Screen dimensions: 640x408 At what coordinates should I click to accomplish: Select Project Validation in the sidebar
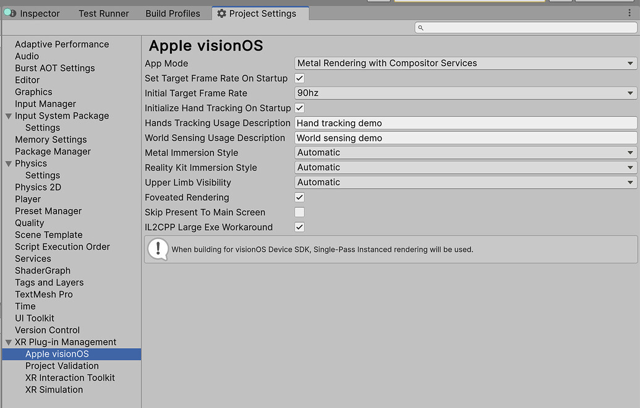pyautogui.click(x=62, y=365)
